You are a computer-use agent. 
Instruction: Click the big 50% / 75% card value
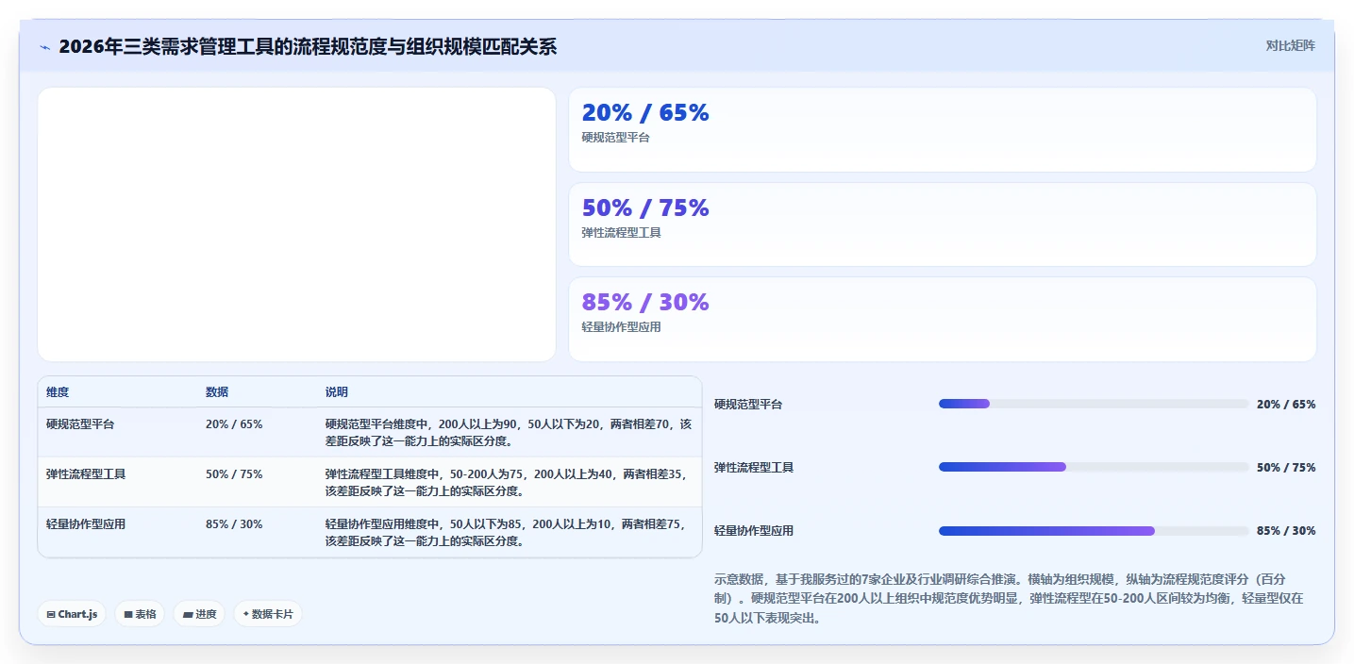pyautogui.click(x=645, y=208)
